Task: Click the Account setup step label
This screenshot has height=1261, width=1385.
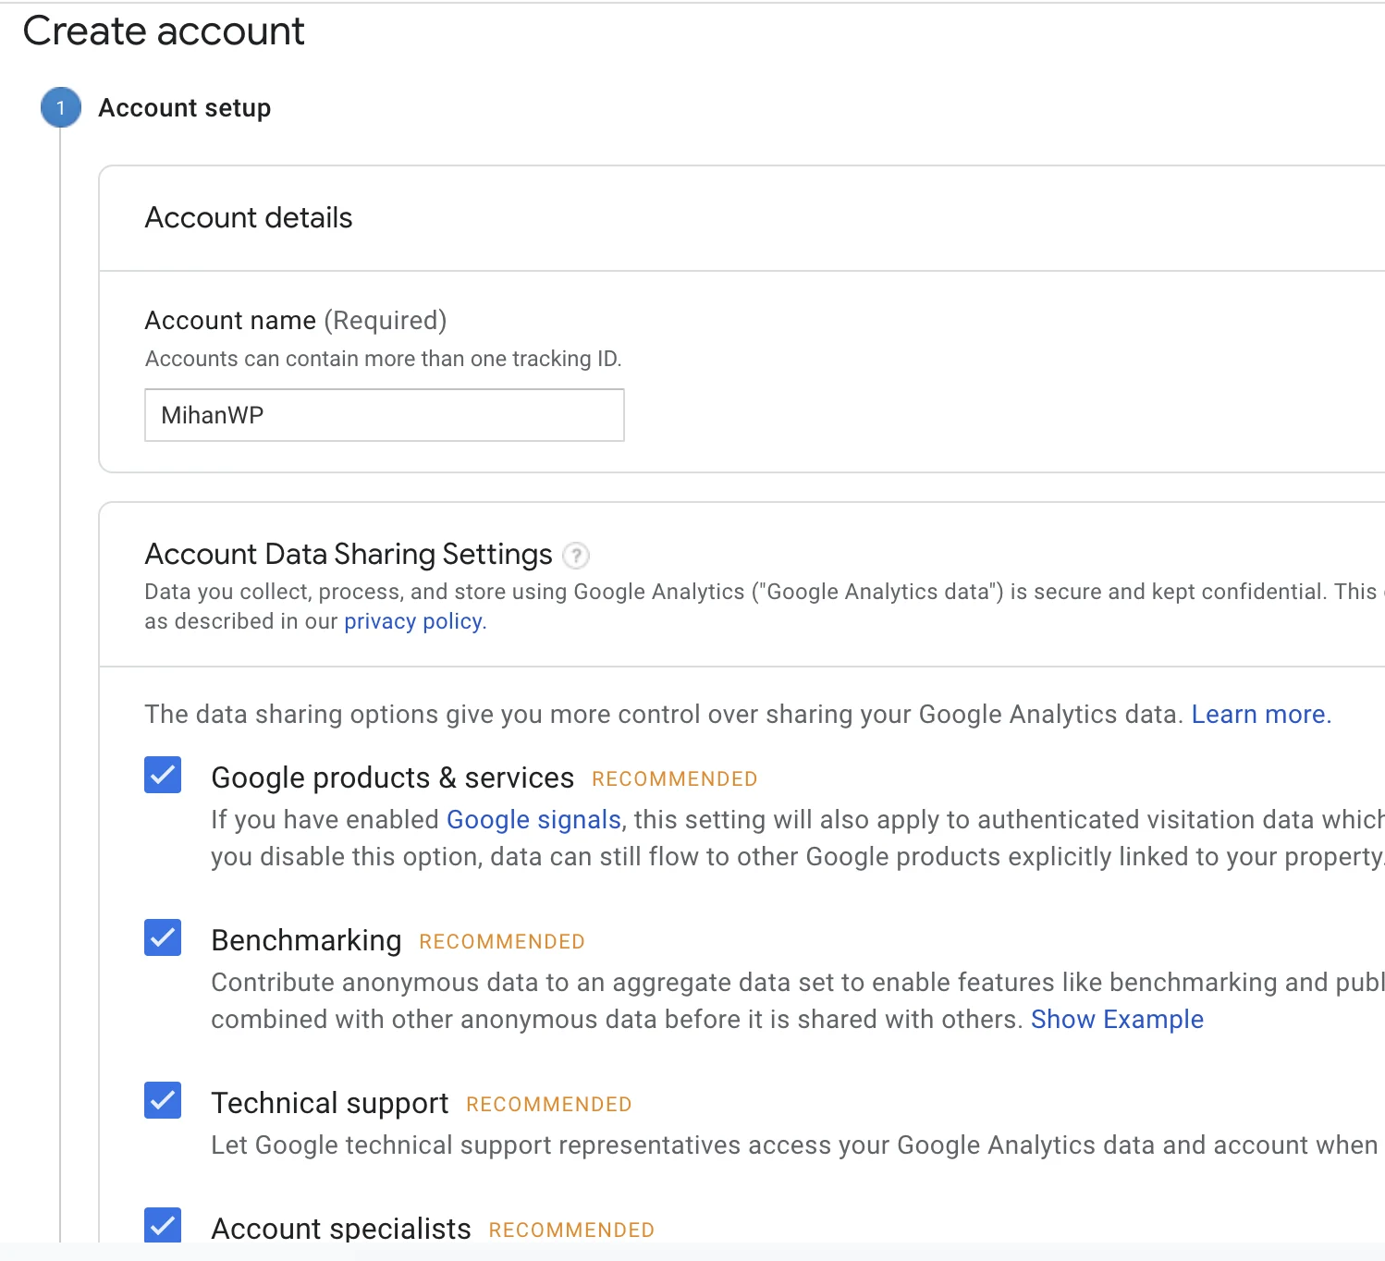Action: [x=185, y=108]
